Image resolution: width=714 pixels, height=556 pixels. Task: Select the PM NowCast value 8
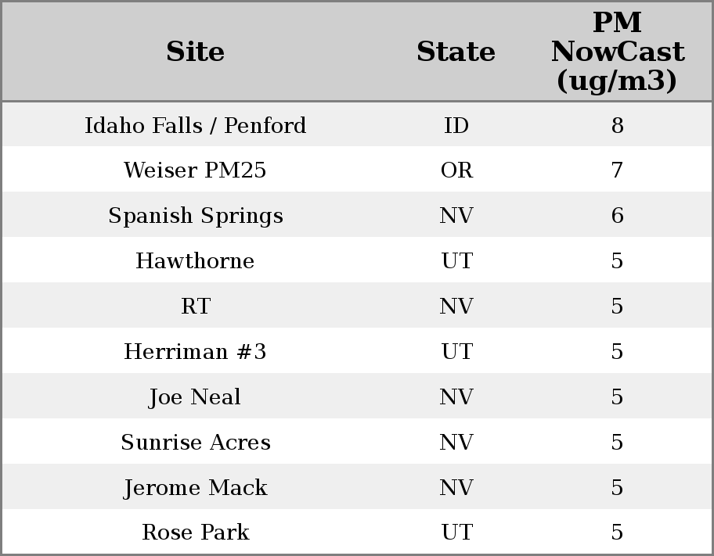coord(617,125)
